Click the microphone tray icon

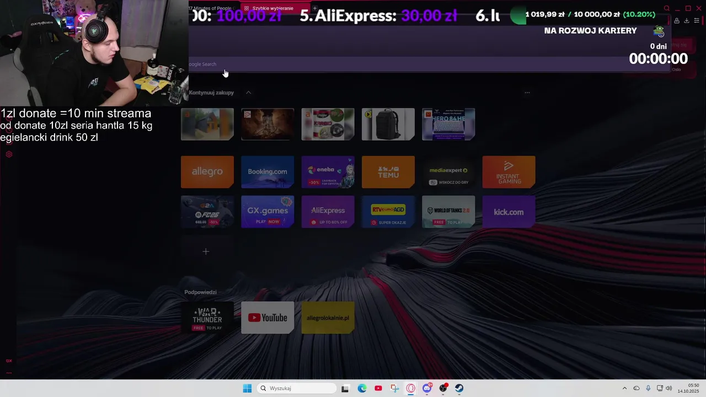click(x=648, y=388)
